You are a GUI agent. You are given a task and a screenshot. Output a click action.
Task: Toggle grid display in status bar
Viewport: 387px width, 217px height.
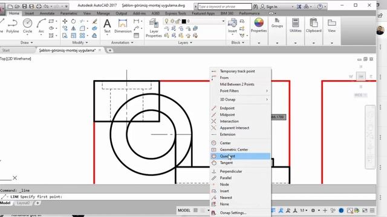coord(196,210)
